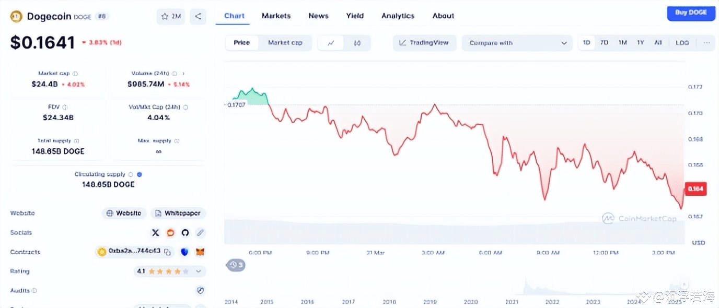Open the Analytics tab

pos(398,16)
